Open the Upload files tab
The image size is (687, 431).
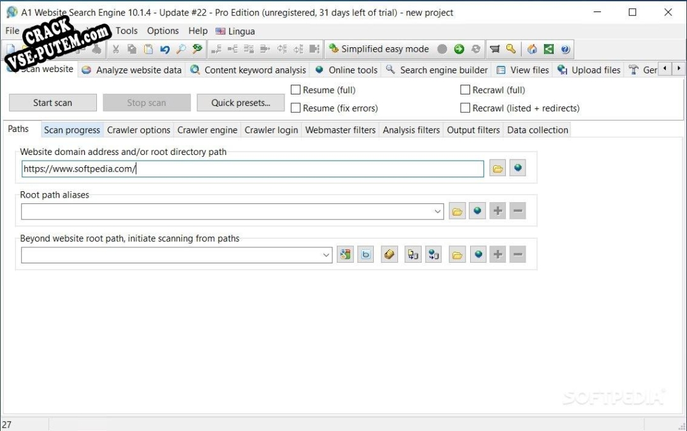point(589,70)
